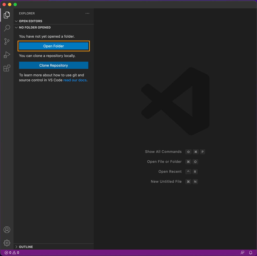Open the Run and Debug view
257x256 pixels.
[x=7, y=55]
